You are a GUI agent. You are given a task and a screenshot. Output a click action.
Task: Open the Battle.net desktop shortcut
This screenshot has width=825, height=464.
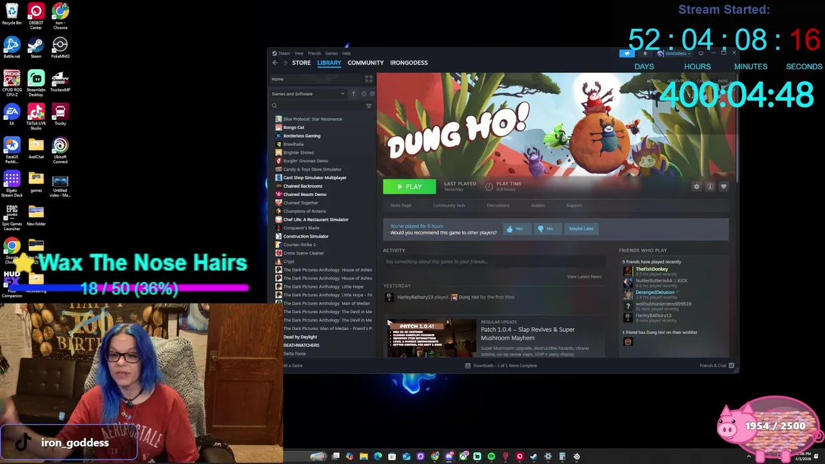[x=12, y=48]
